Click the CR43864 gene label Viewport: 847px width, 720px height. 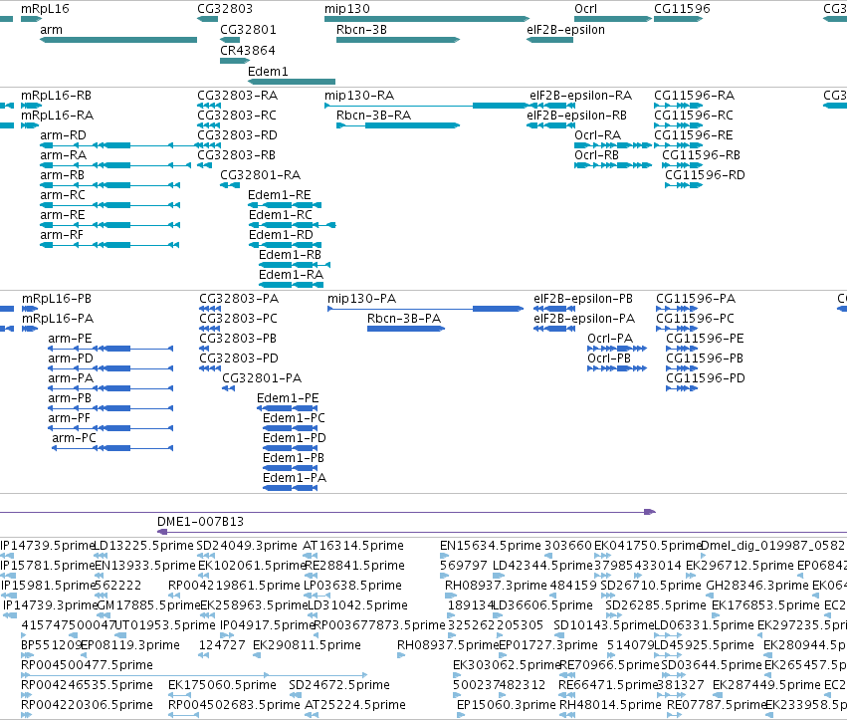(248, 50)
